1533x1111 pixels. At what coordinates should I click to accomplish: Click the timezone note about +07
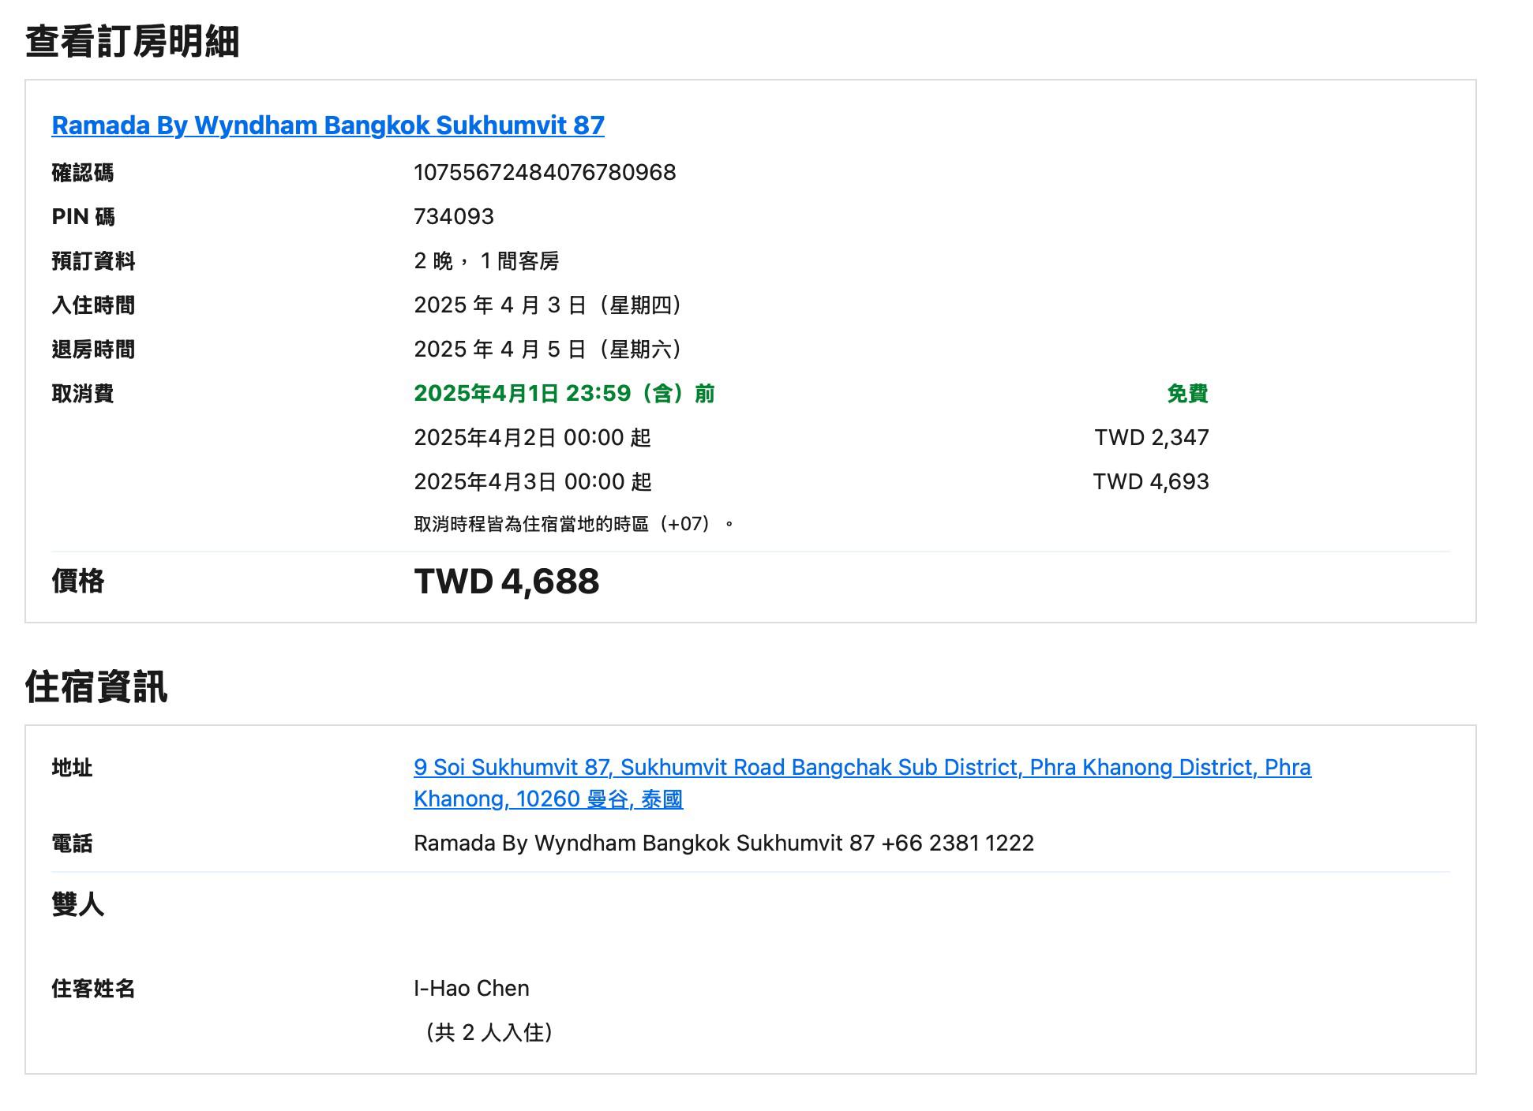[574, 525]
